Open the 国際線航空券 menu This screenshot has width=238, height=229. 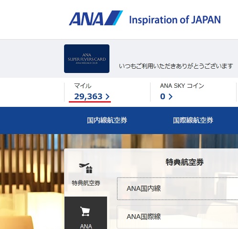193,120
